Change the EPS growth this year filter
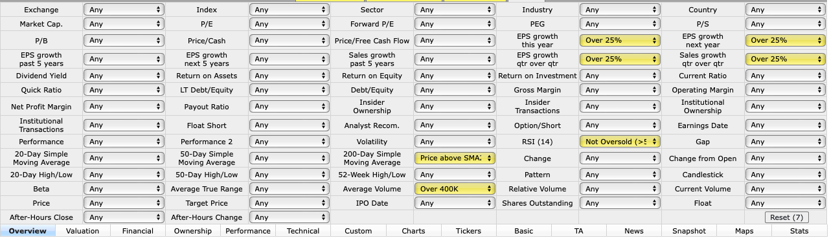829x238 pixels. coord(620,40)
